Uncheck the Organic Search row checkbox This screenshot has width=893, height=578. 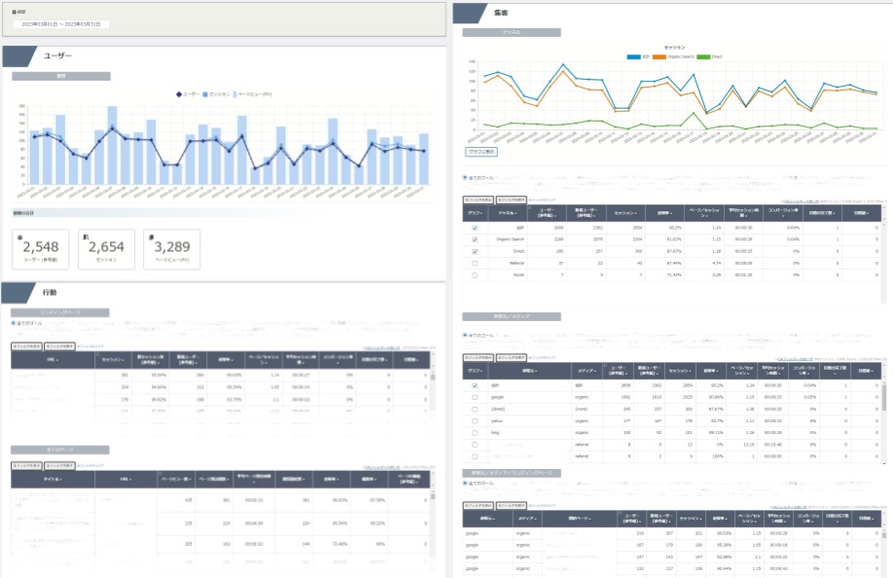[475, 239]
